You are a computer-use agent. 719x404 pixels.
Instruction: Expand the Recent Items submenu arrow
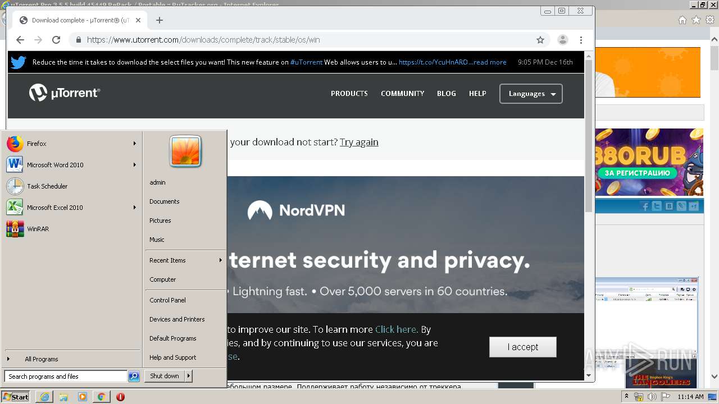220,260
